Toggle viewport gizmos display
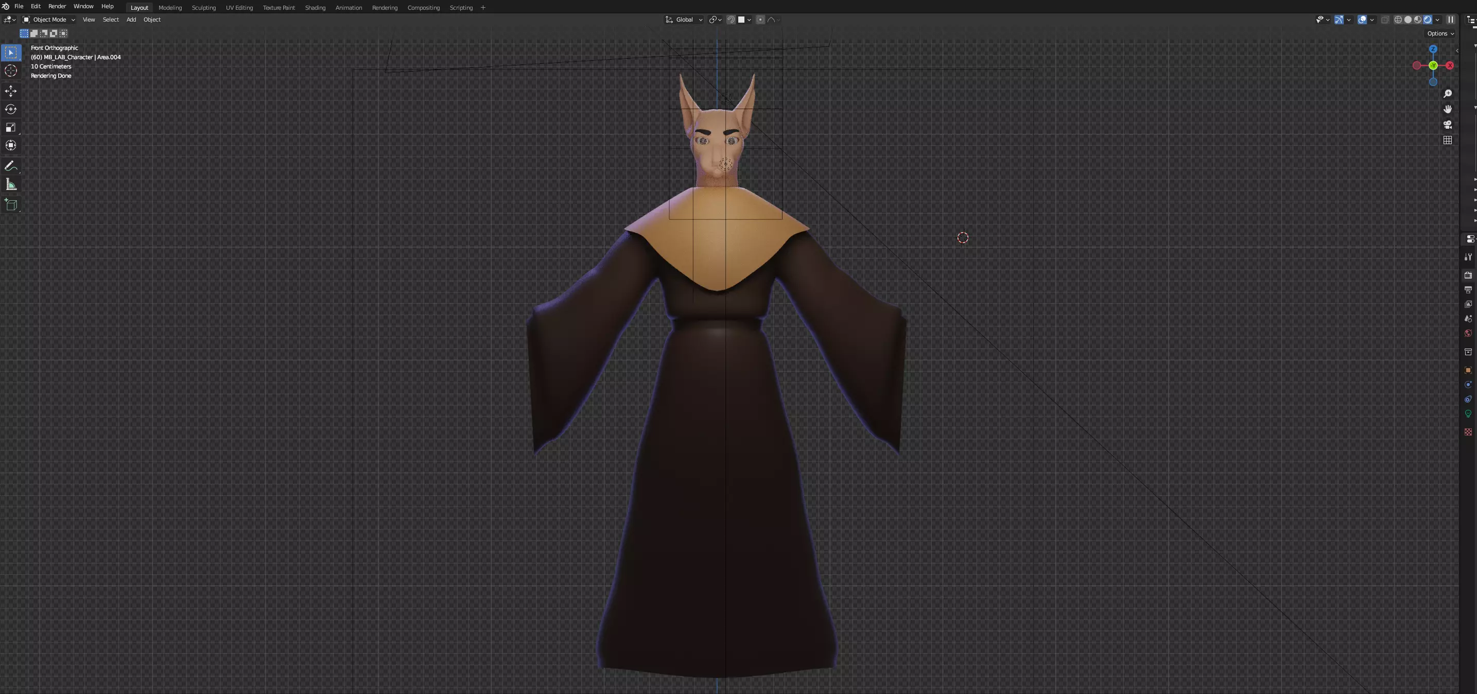 [x=1339, y=20]
